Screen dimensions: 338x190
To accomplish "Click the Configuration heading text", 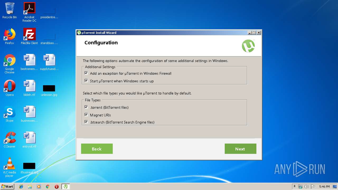I will [101, 43].
